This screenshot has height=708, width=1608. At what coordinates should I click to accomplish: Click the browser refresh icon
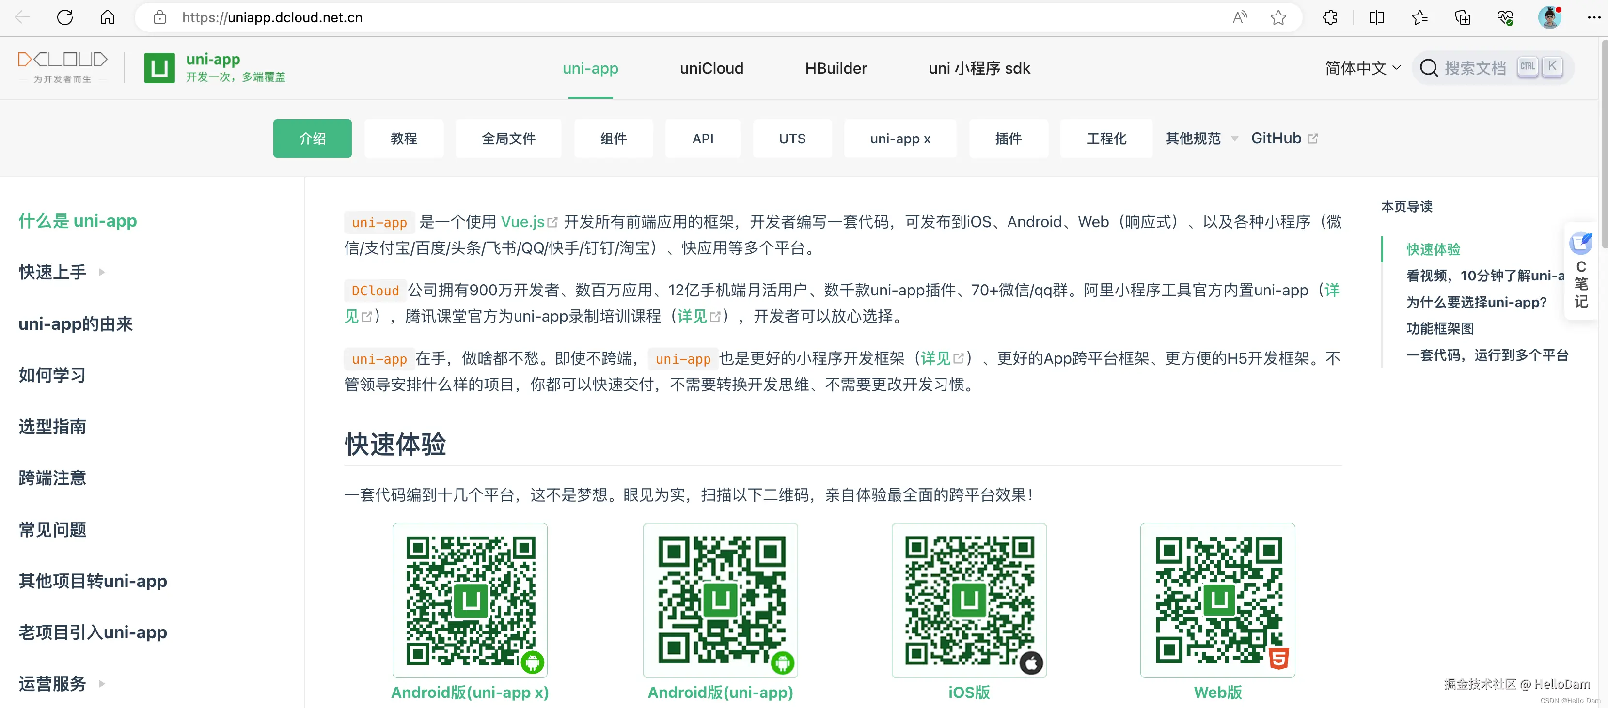(64, 17)
